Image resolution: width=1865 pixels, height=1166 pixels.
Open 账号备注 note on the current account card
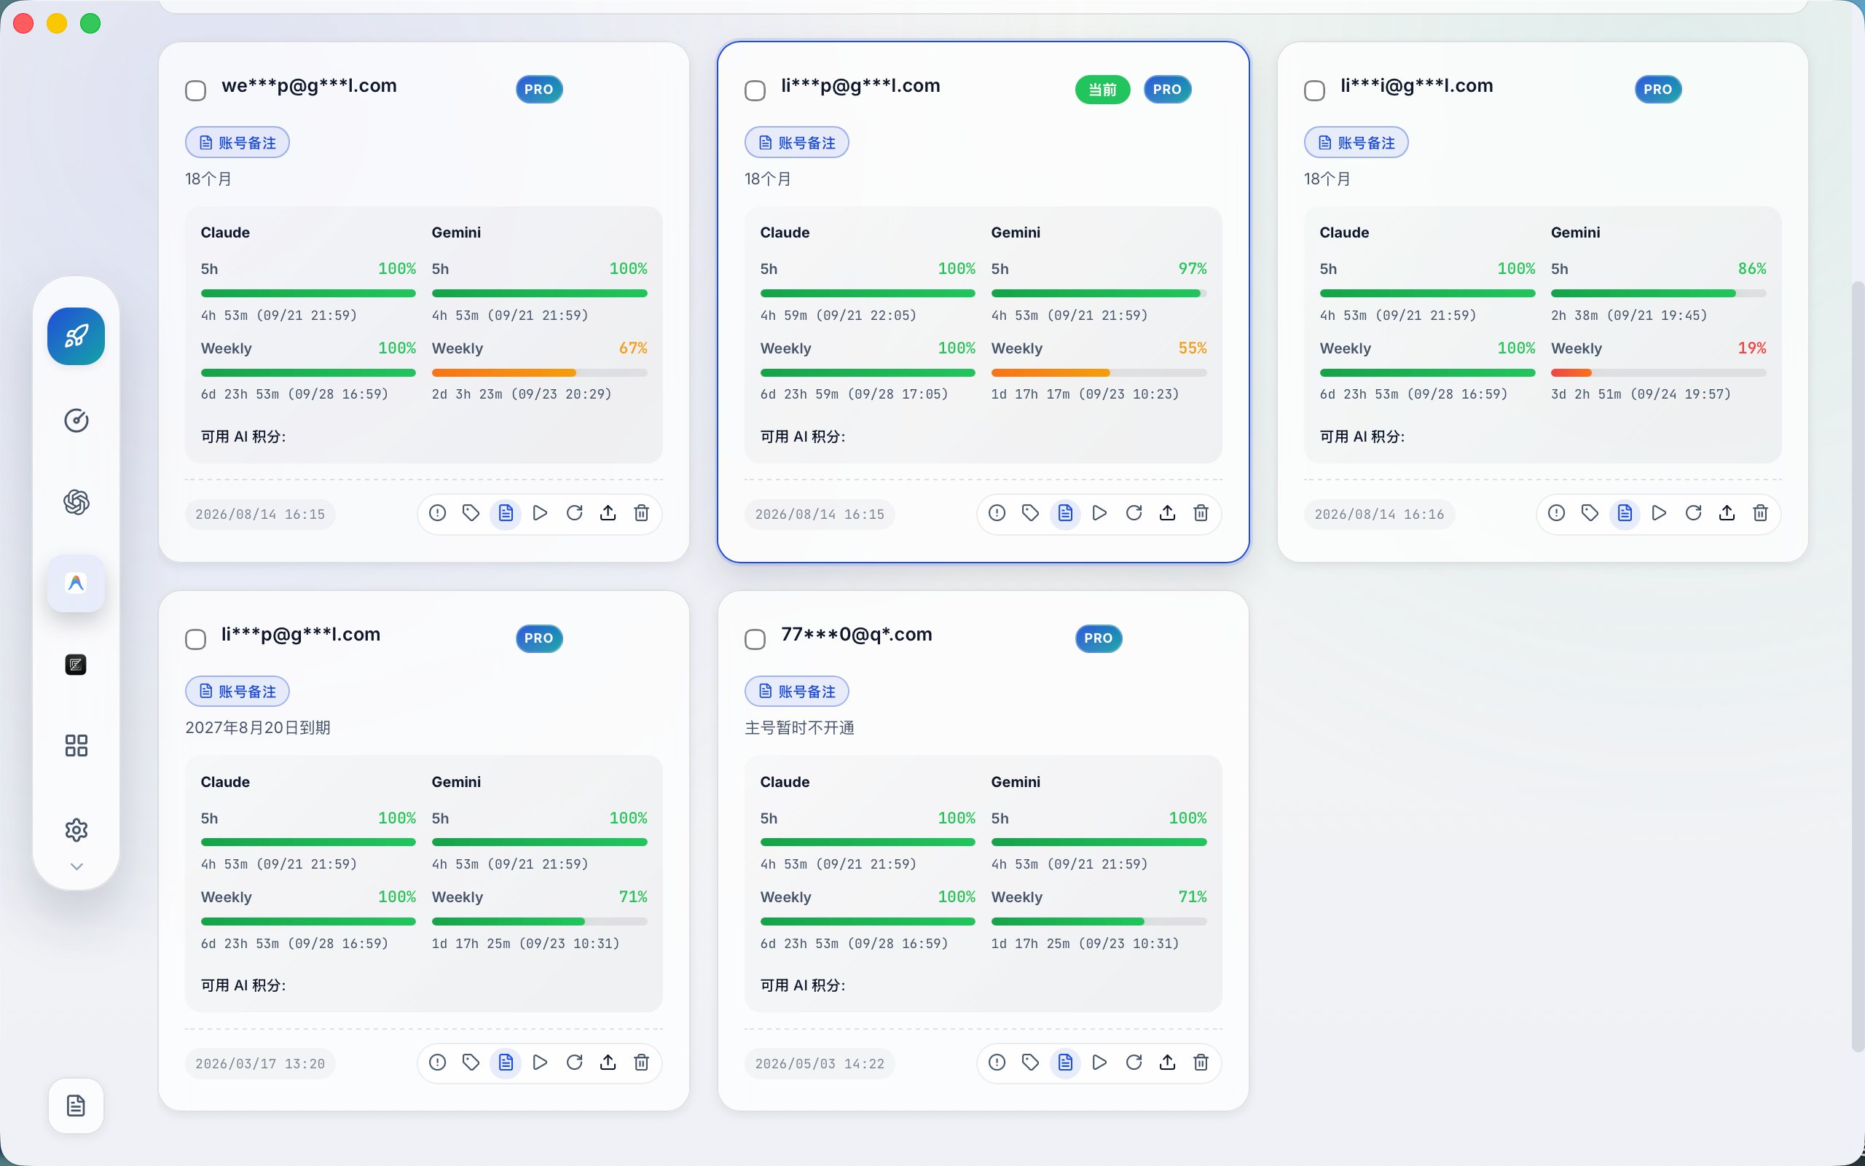click(797, 143)
